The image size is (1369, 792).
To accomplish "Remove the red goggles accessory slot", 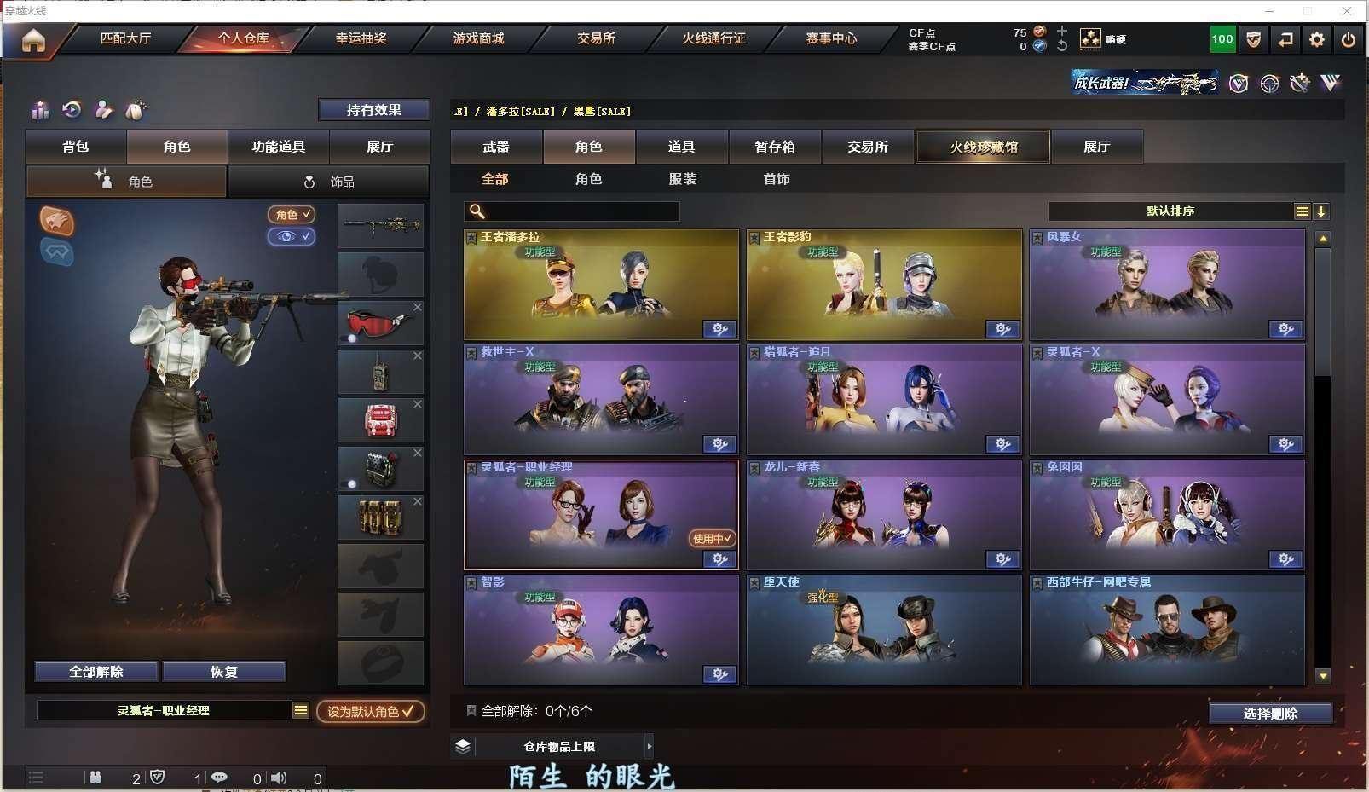I will pos(418,307).
